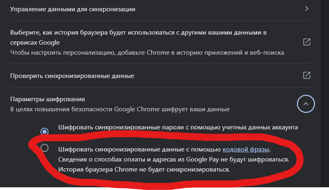
Task: Click the line about Google Pay payment methods
Action: tap(174, 159)
